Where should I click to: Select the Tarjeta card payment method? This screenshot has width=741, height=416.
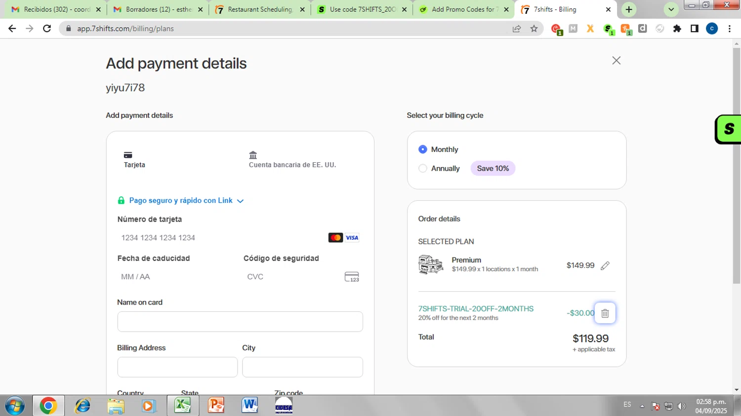tap(134, 160)
